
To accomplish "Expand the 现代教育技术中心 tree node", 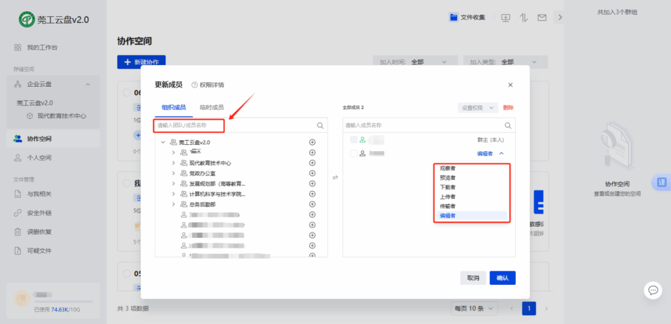I will [x=173, y=163].
